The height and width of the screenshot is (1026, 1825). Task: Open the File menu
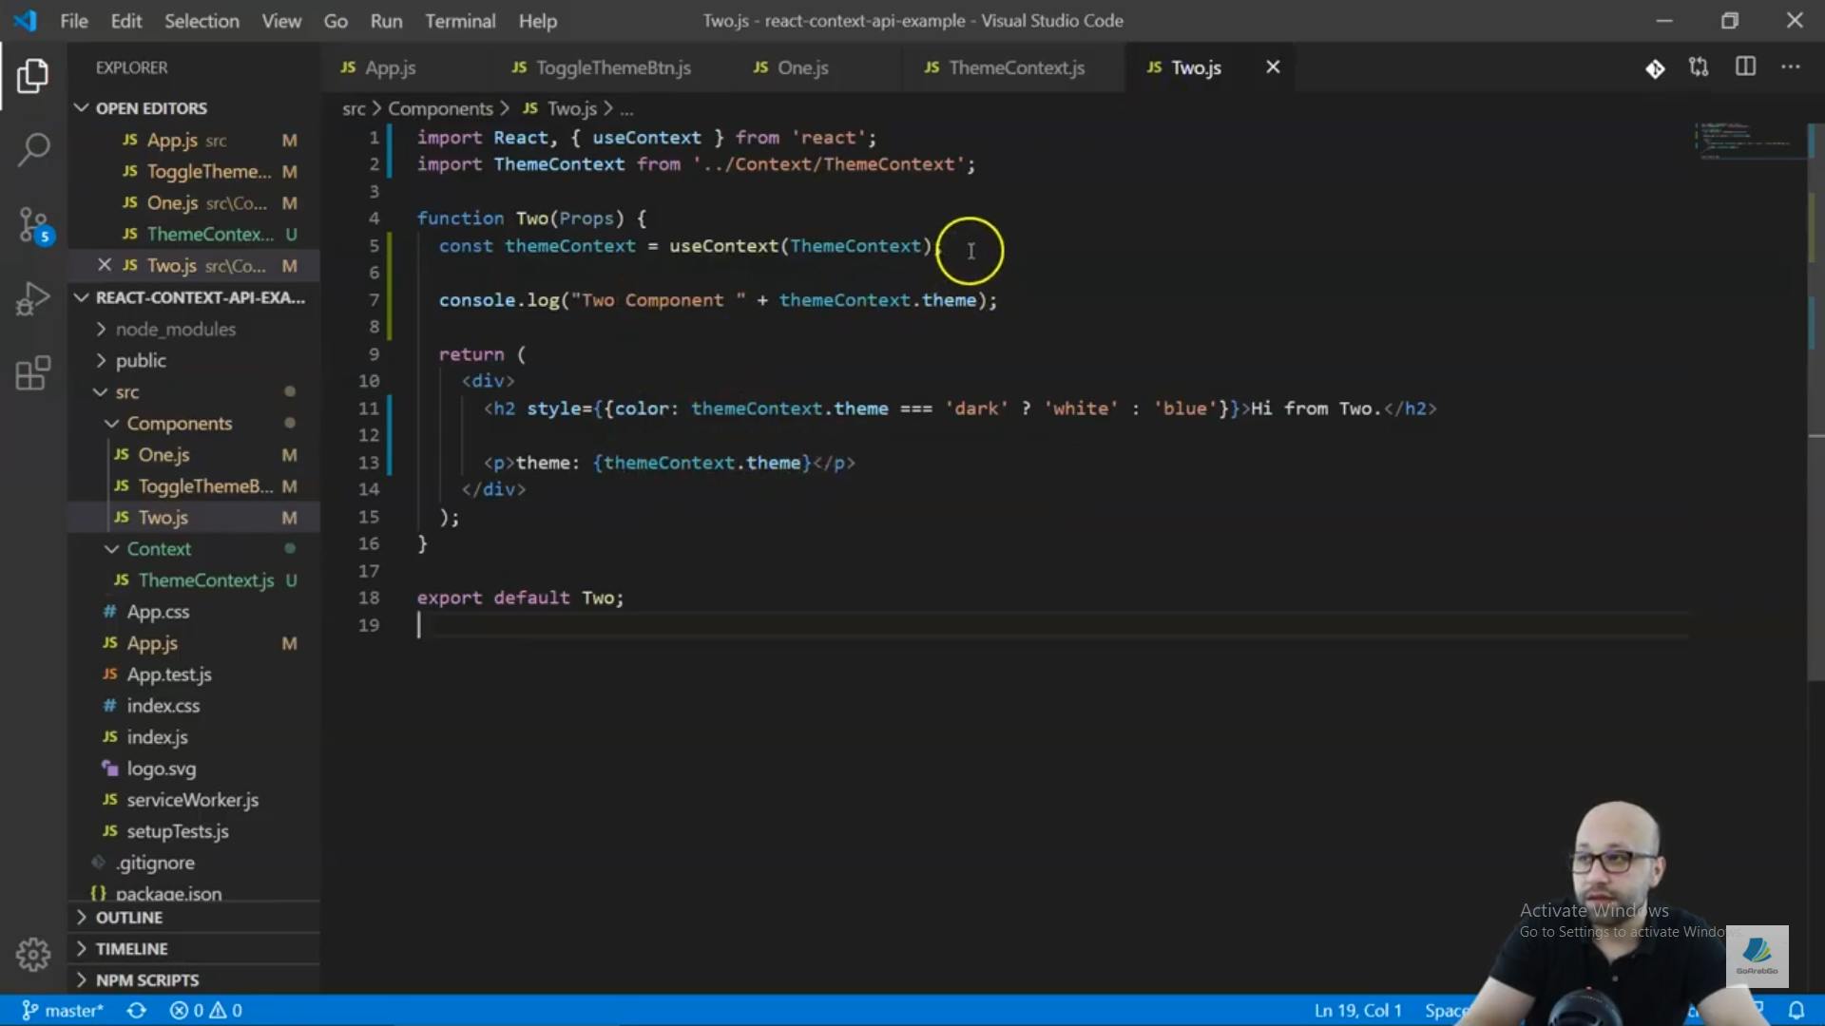coord(73,21)
